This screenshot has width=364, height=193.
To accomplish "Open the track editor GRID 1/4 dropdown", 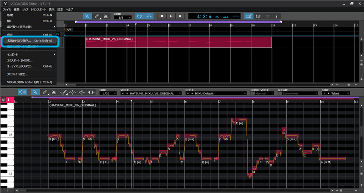I will (123, 18).
